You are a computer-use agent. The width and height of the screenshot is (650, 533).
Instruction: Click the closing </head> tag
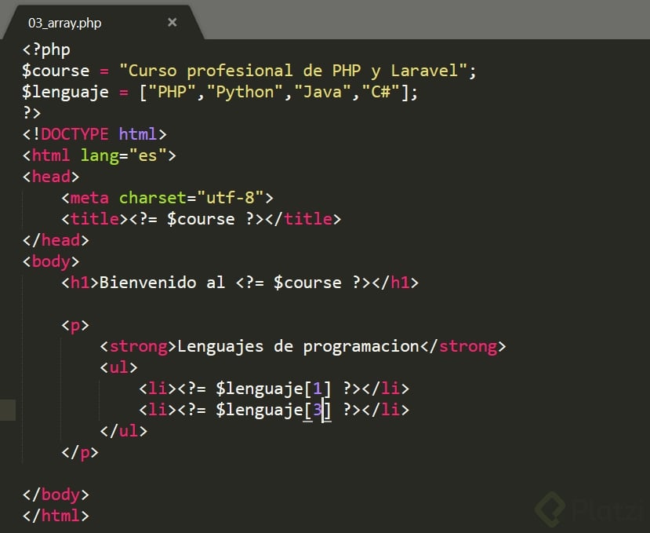tap(56, 240)
